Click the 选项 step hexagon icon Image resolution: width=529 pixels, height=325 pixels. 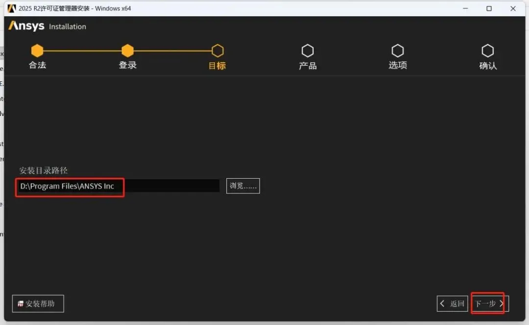point(398,51)
